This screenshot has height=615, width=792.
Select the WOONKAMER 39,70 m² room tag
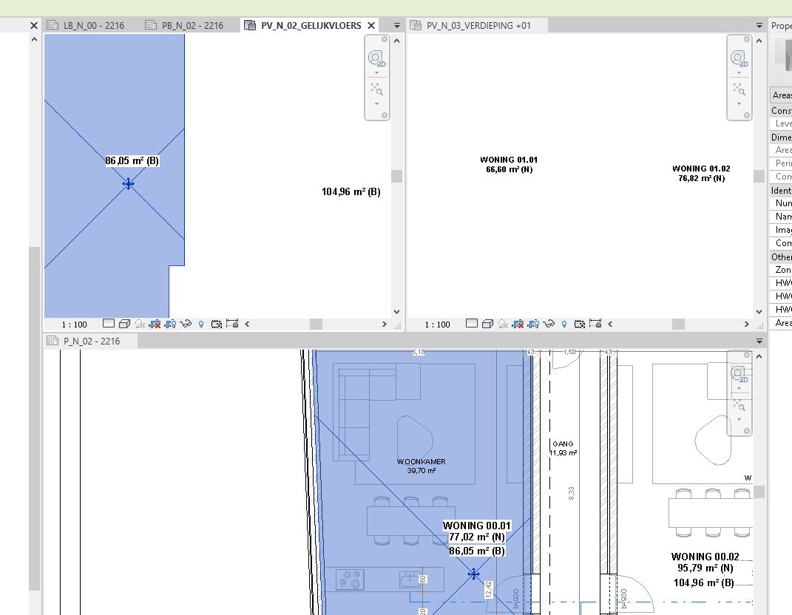click(x=422, y=466)
